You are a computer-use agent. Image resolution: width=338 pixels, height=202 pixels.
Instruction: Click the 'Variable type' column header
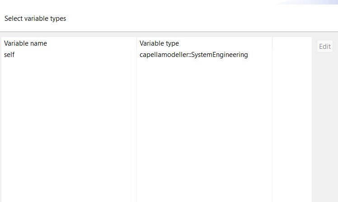coord(159,43)
